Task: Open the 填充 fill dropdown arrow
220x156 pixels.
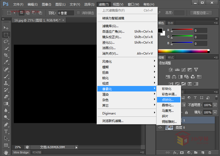Action: click(215, 112)
